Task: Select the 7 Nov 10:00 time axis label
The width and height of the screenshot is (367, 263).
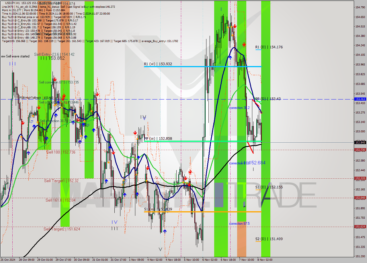Action: (246, 260)
